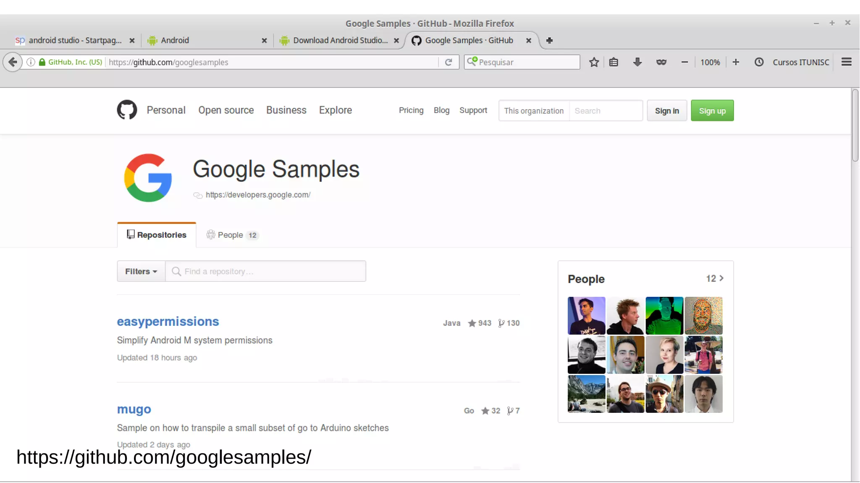Open the mountain landscape member avatar
Screen dimensions: 860x483
(x=586, y=394)
